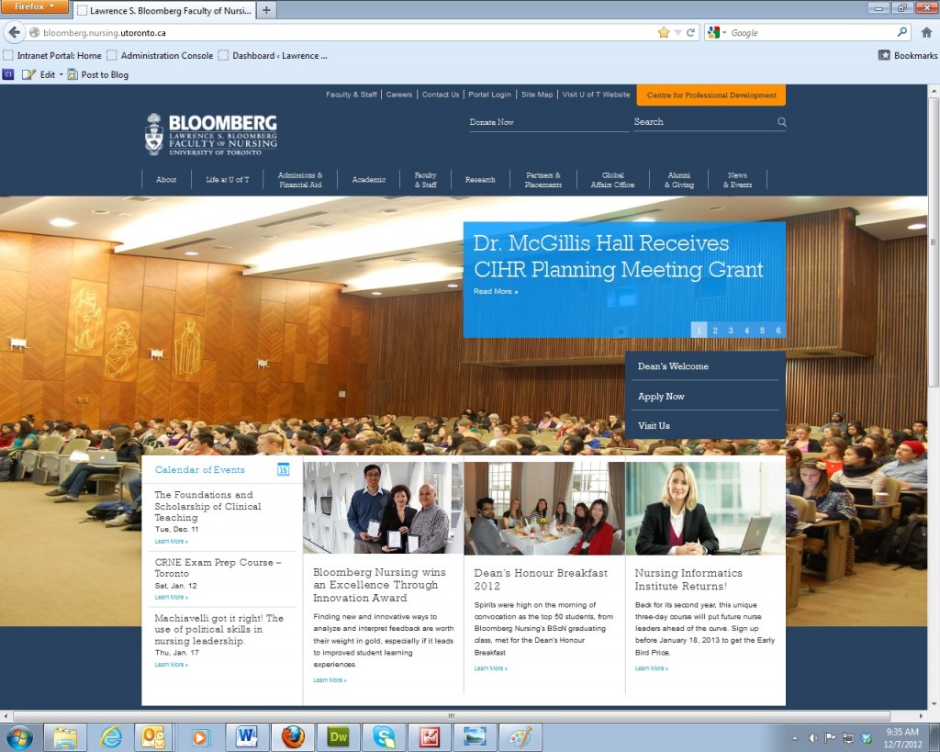The height and width of the screenshot is (752, 940).
Task: Open Outlook from the taskbar
Action: [x=153, y=737]
